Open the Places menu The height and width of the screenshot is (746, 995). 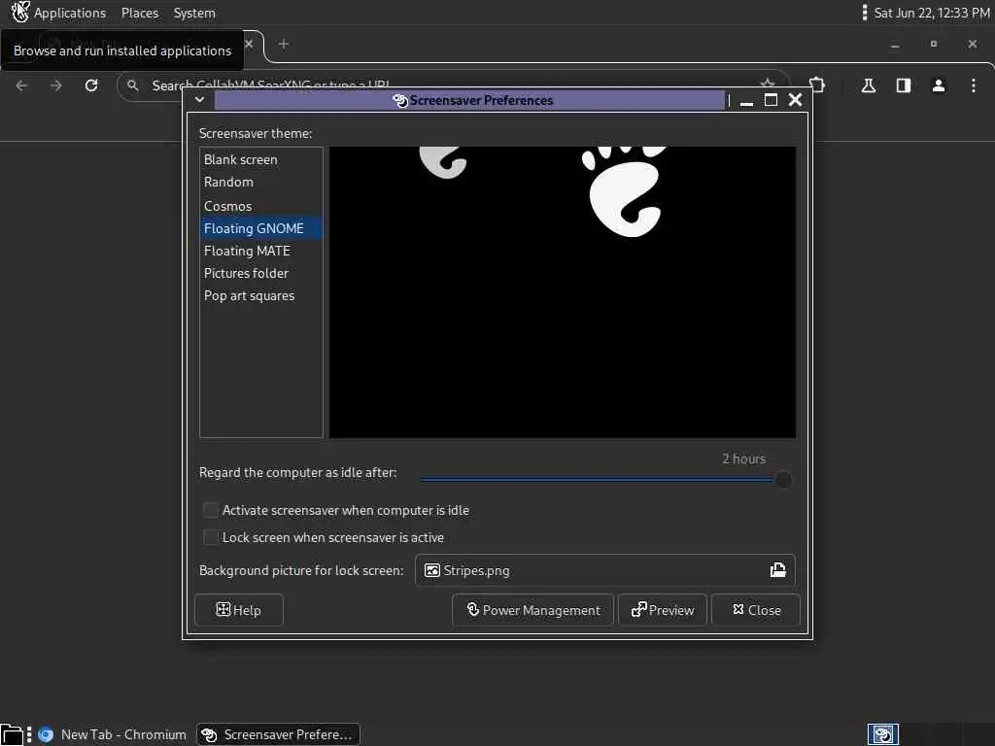140,13
